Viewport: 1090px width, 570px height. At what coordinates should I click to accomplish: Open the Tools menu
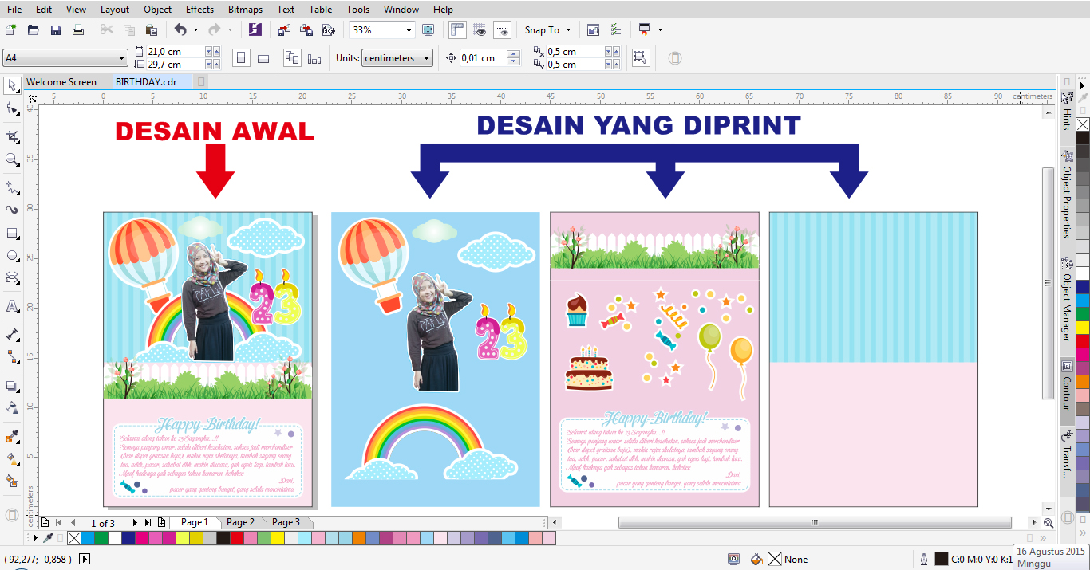coord(358,10)
